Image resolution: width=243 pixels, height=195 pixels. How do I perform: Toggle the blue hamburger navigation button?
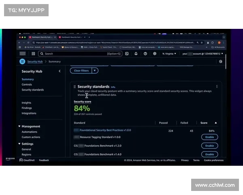click(x=22, y=61)
